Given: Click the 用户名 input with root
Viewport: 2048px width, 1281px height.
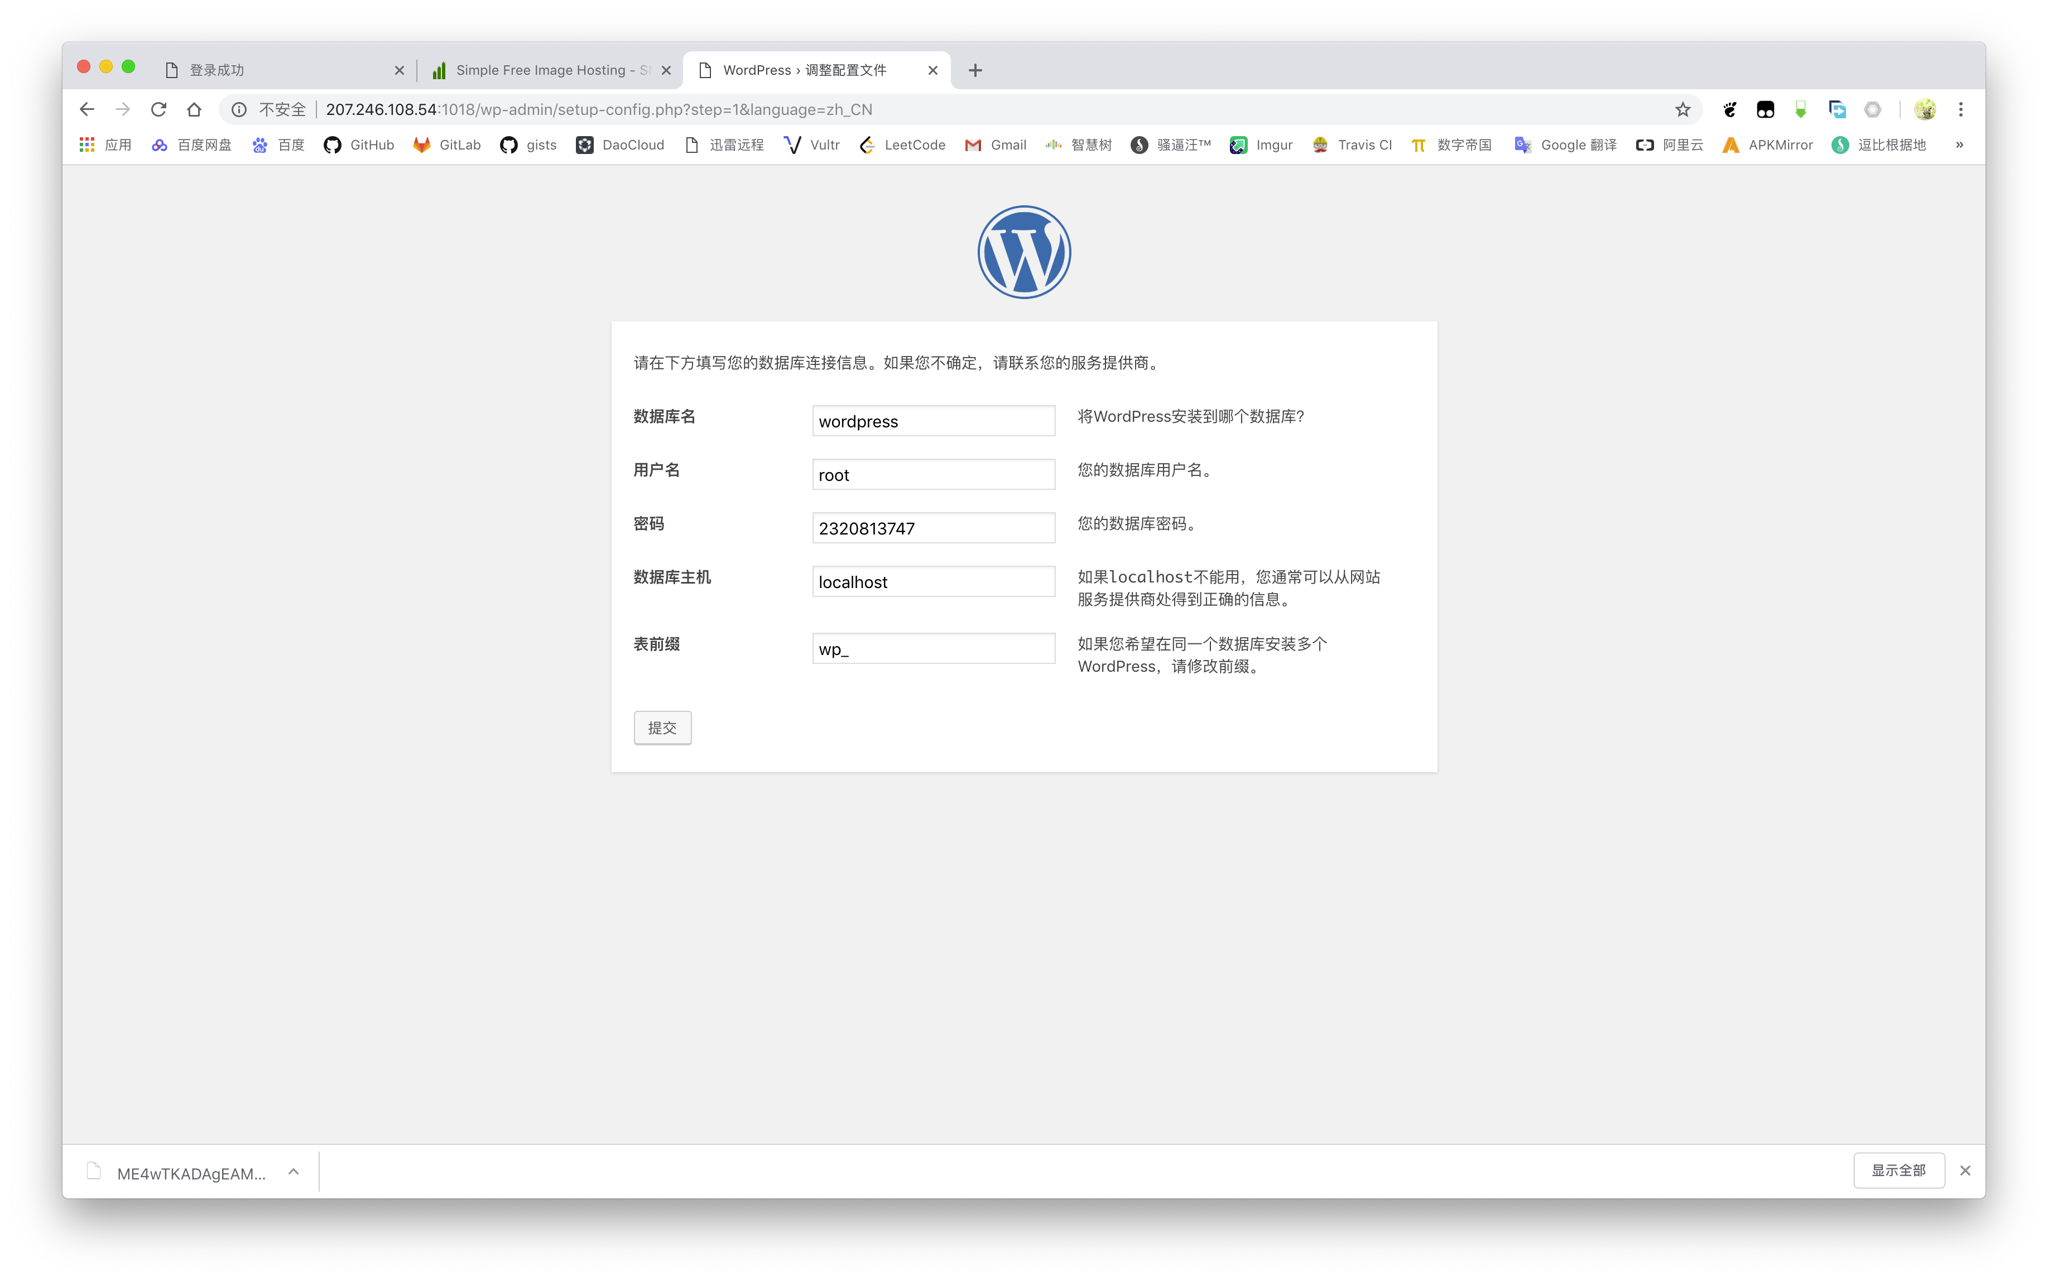Looking at the screenshot, I should 933,474.
